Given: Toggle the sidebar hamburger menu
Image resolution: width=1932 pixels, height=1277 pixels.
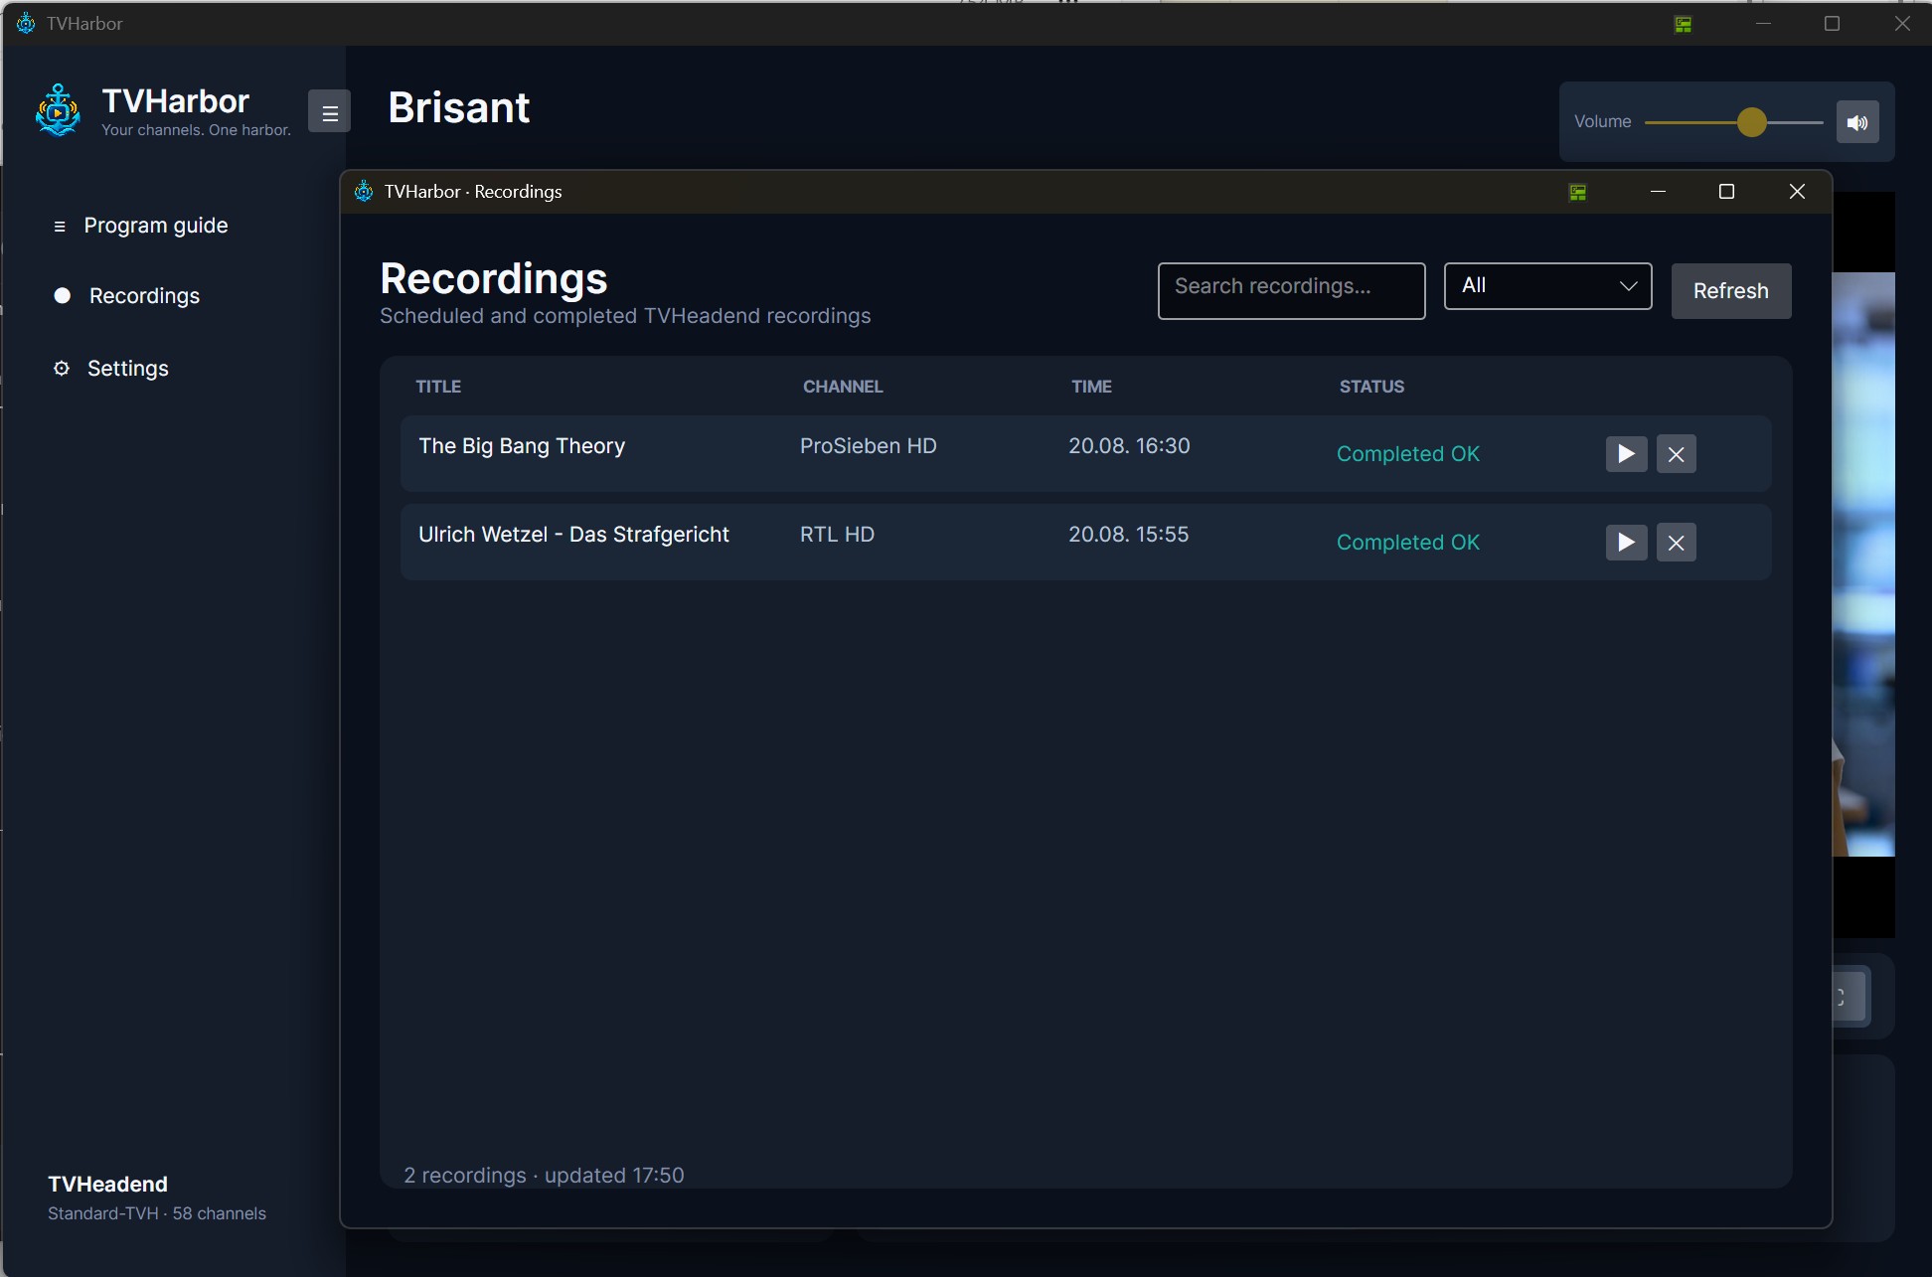Looking at the screenshot, I should coord(329,111).
